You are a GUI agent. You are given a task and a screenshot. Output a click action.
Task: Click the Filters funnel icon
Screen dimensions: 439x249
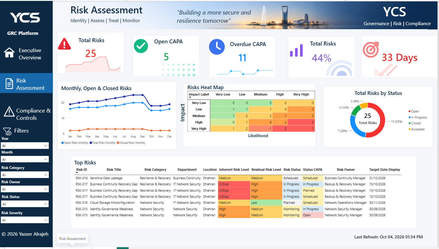point(7,131)
